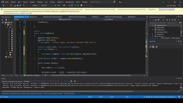Open the Live Share feature
This screenshot has width=183, height=103.
point(171,6)
